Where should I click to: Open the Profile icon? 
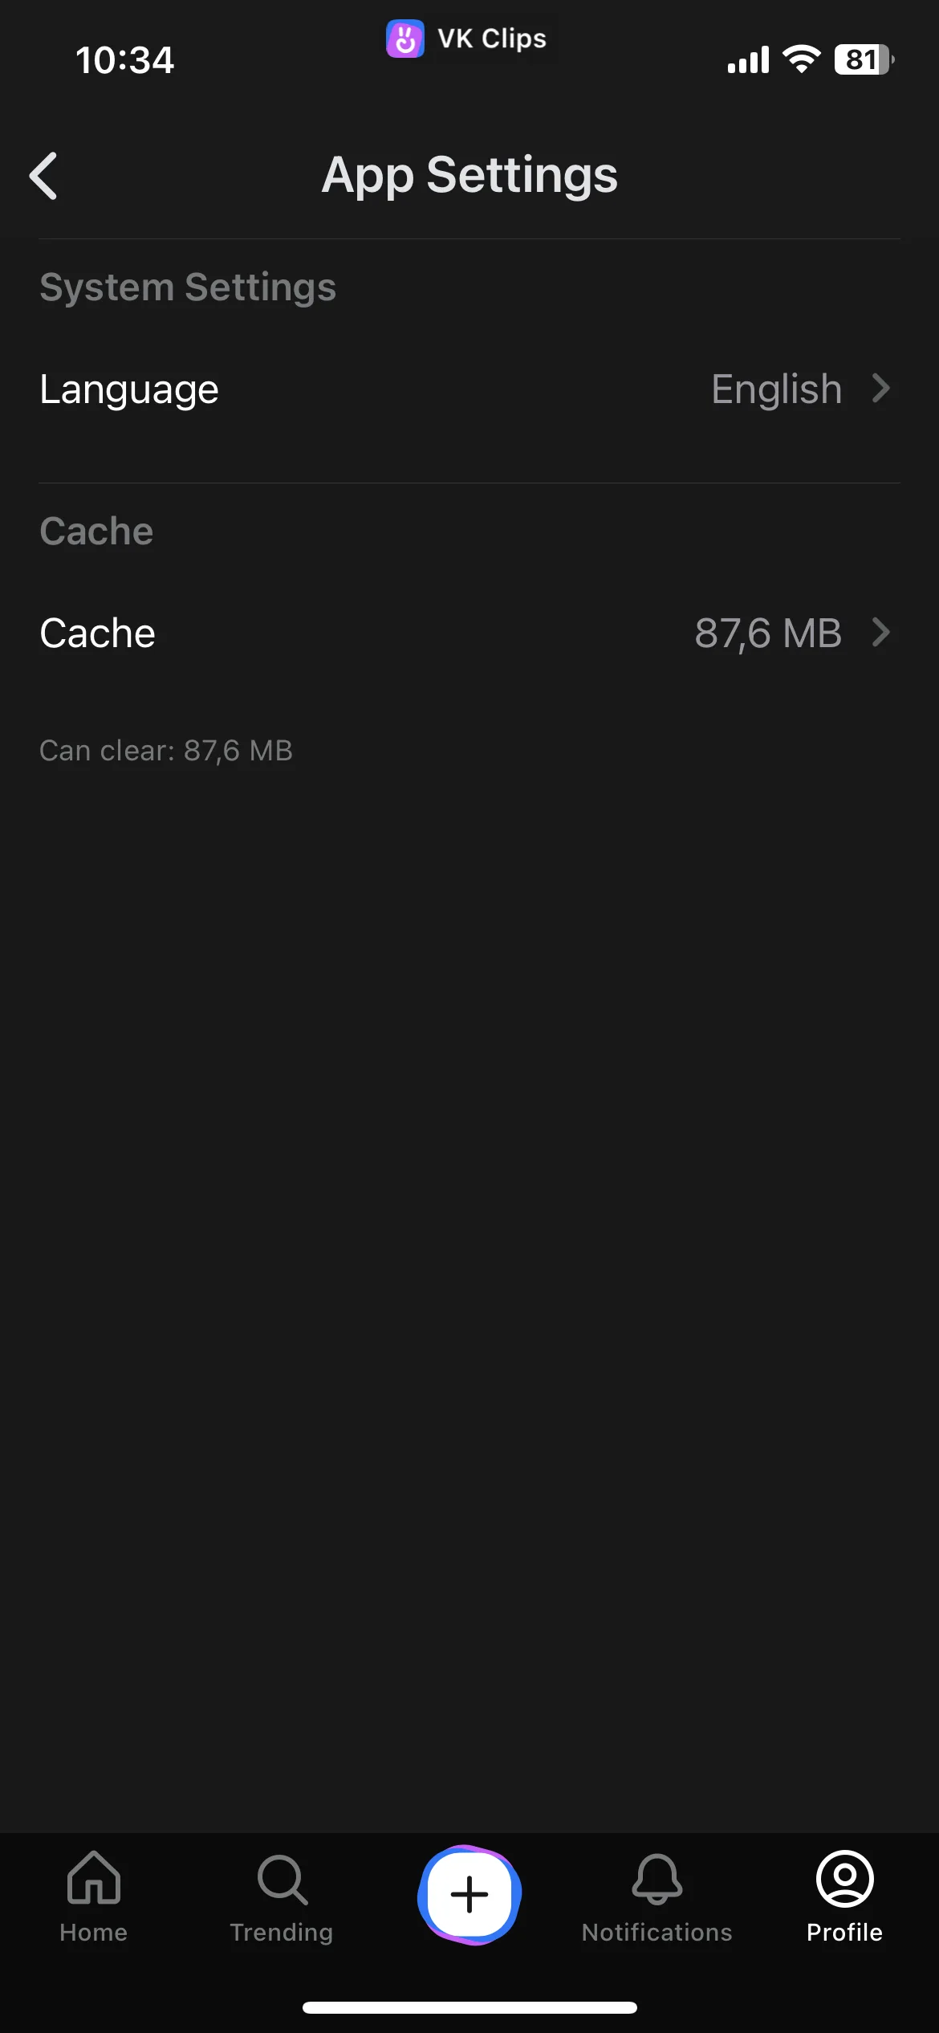point(844,1879)
